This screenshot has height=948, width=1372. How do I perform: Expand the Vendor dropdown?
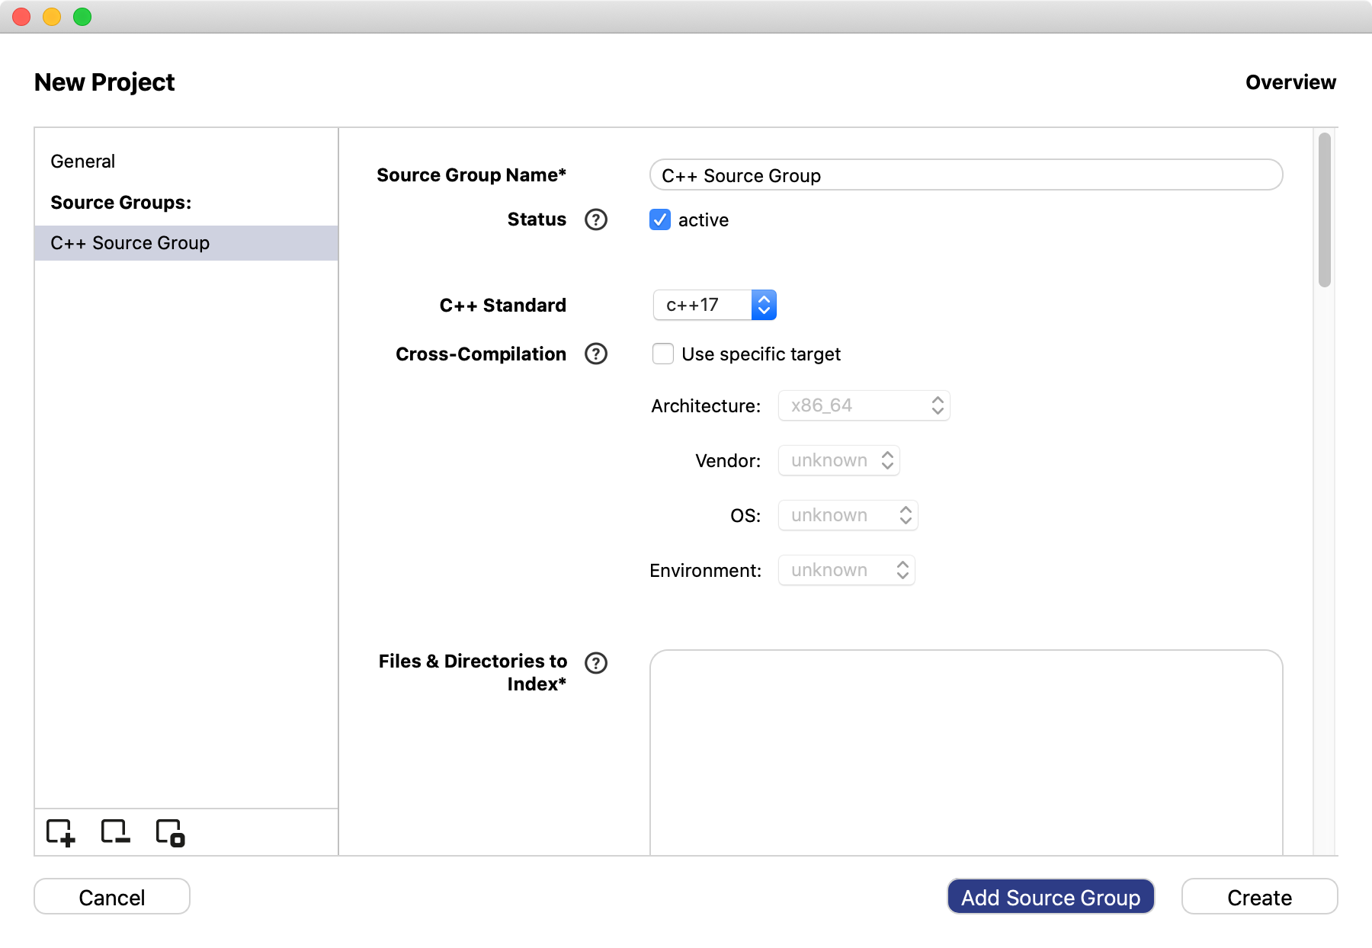[838, 460]
